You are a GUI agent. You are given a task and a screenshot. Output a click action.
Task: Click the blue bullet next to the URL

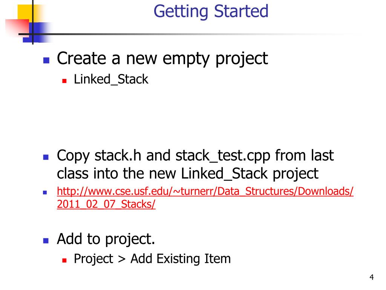pyautogui.click(x=45, y=192)
